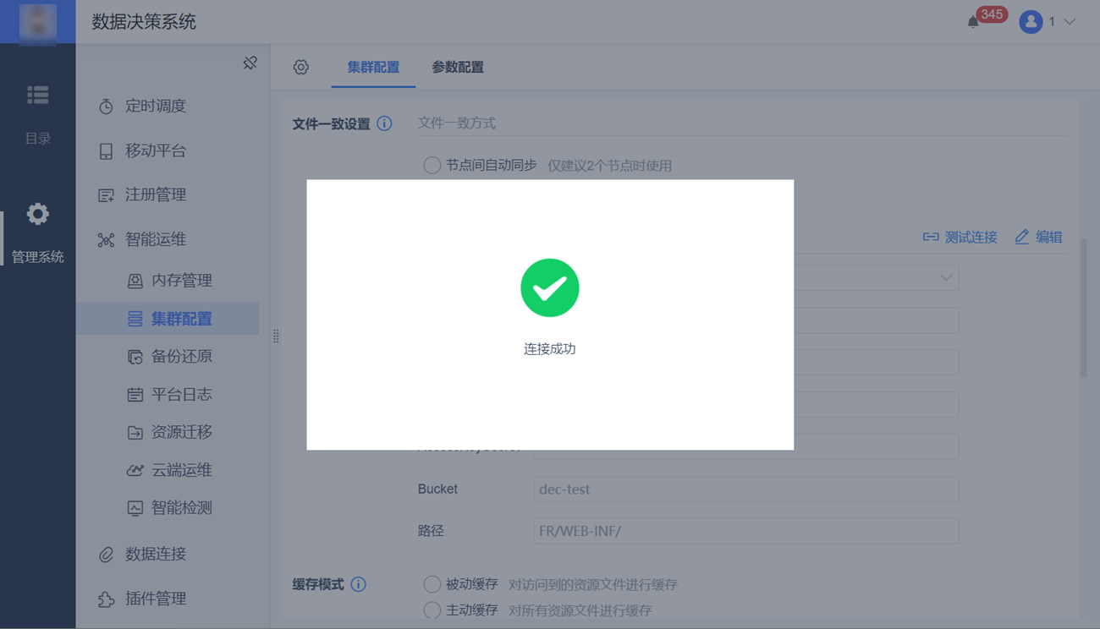Click the user avatar icon
The width and height of the screenshot is (1100, 629).
click(x=1031, y=22)
